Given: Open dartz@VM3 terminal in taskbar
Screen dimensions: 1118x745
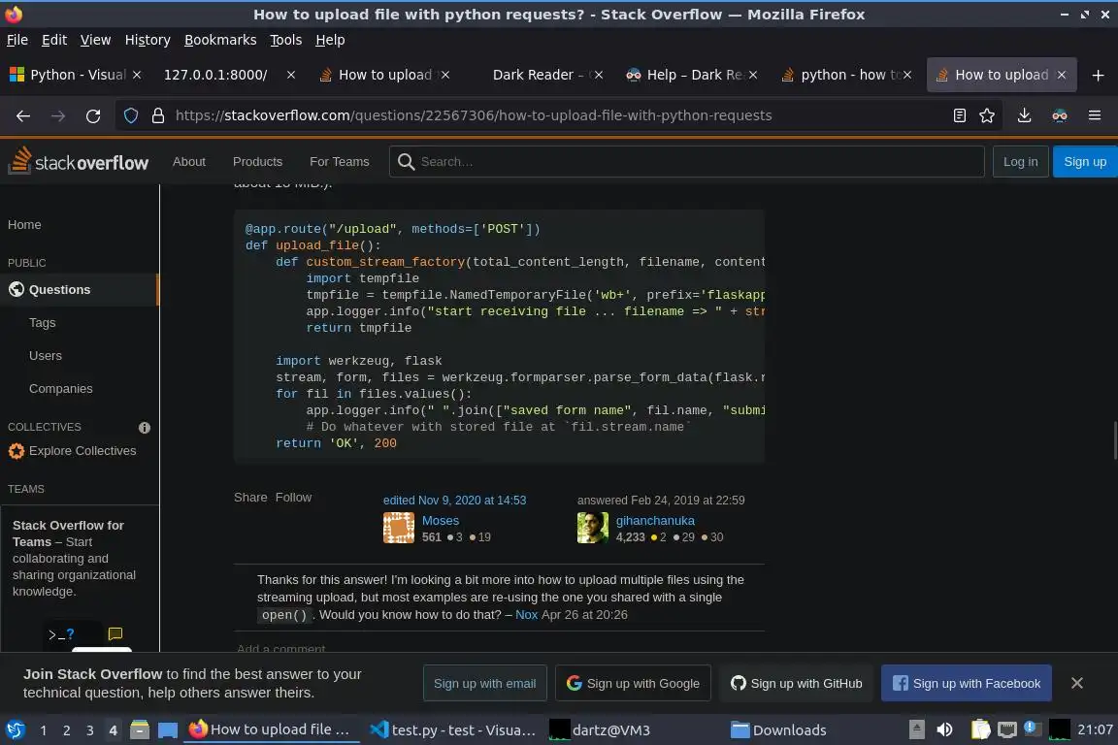Looking at the screenshot, I should (x=601, y=729).
